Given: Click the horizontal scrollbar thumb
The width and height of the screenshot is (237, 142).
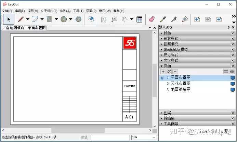Looking at the screenshot, I should [x=78, y=130].
